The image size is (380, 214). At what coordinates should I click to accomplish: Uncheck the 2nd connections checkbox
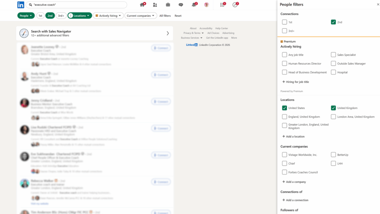click(x=334, y=22)
